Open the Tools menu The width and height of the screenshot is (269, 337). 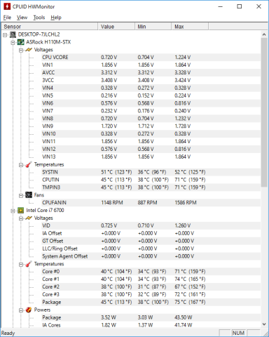pos(39,18)
